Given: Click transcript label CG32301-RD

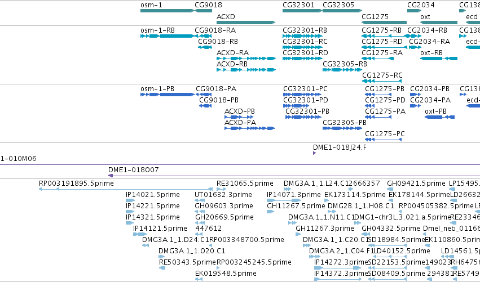Looking at the screenshot, I should point(305,53).
